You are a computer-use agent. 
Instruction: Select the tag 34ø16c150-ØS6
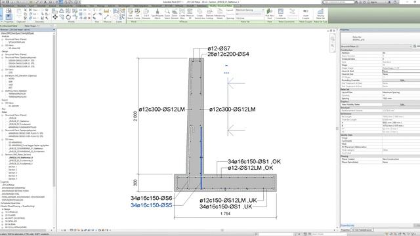152,198
